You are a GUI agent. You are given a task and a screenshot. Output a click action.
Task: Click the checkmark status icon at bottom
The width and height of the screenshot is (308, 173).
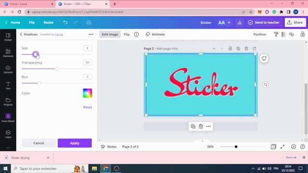294,147
